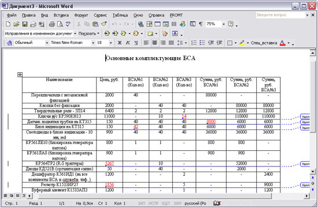
Task: Decrease the paragraph indent
Action: pyautogui.click(x=211, y=43)
